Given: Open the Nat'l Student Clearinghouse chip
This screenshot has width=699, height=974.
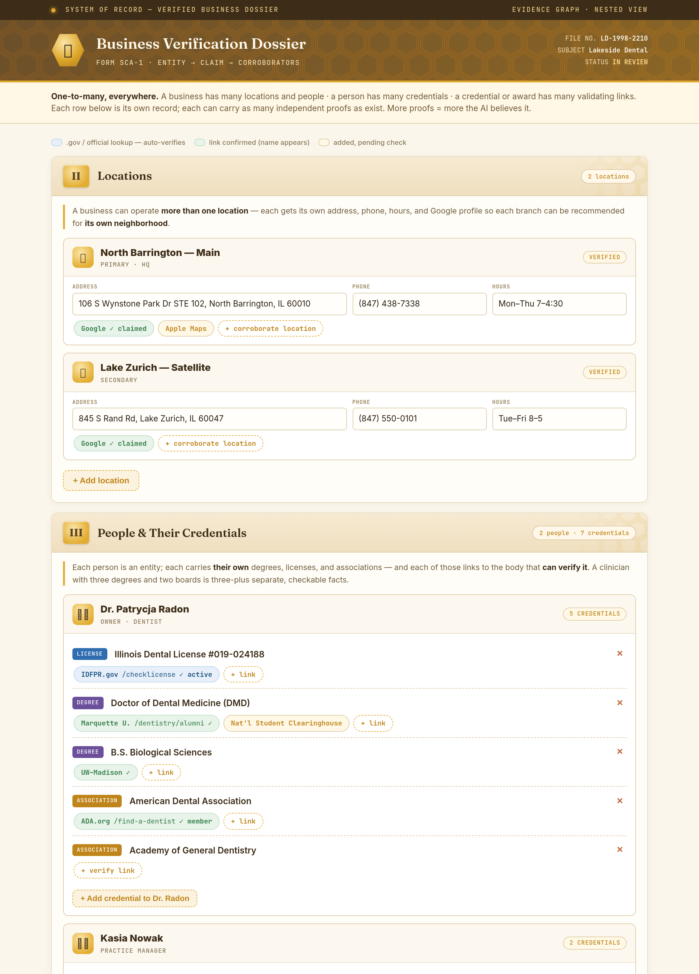Looking at the screenshot, I should 286,723.
